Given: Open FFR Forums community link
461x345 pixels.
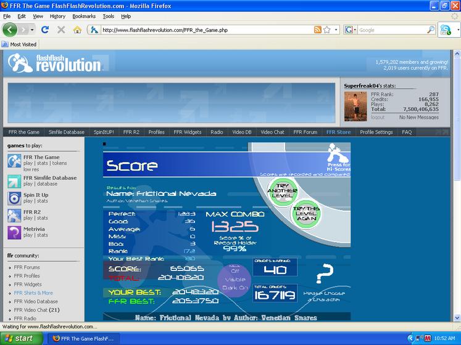Looking at the screenshot, I should 27,267.
